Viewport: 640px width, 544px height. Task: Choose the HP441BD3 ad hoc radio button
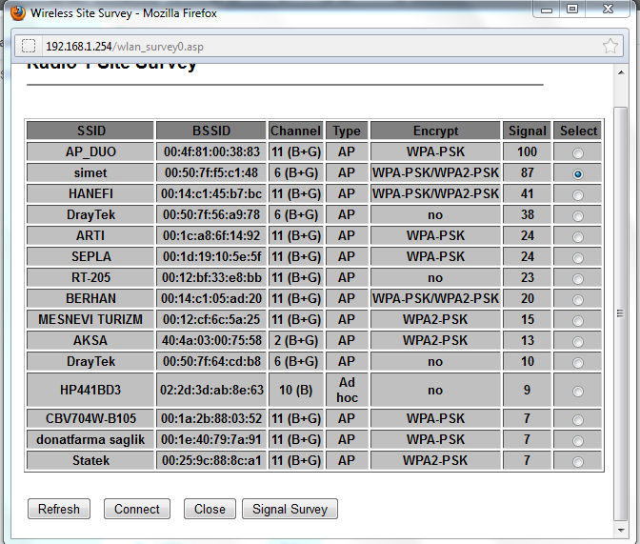click(578, 391)
